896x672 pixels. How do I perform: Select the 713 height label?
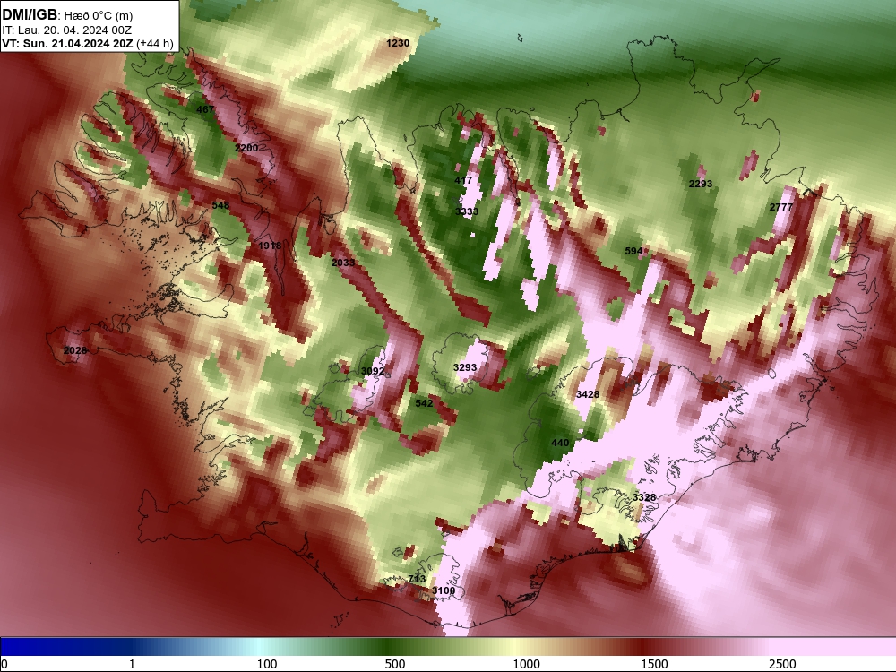click(417, 578)
